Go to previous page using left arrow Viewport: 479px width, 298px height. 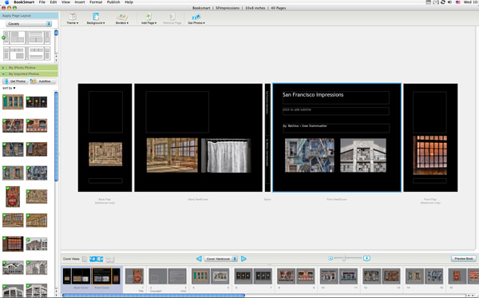(x=199, y=259)
